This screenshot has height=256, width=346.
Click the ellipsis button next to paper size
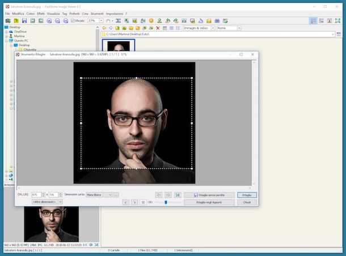pos(116,195)
